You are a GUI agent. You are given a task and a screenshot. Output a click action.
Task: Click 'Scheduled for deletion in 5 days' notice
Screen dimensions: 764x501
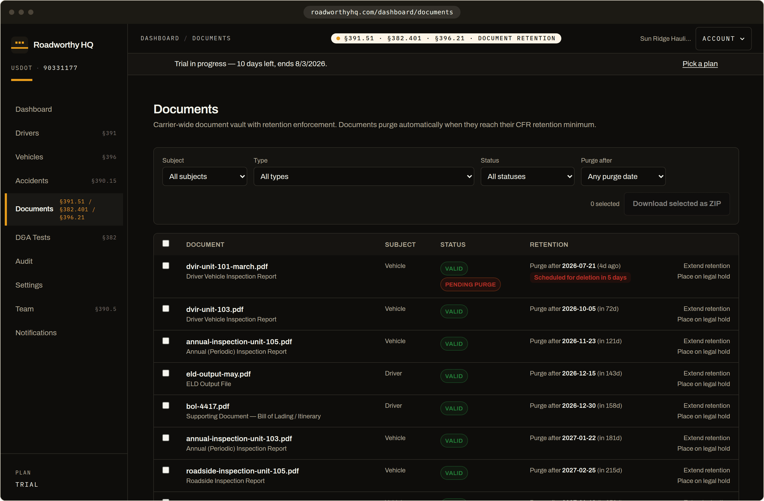pyautogui.click(x=580, y=278)
